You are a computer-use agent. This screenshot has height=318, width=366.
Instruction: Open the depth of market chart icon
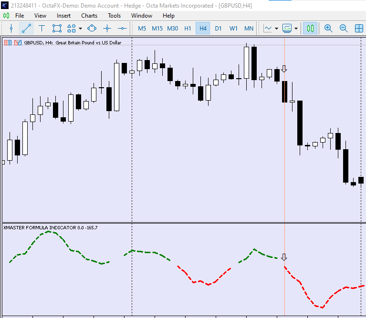tap(18, 42)
